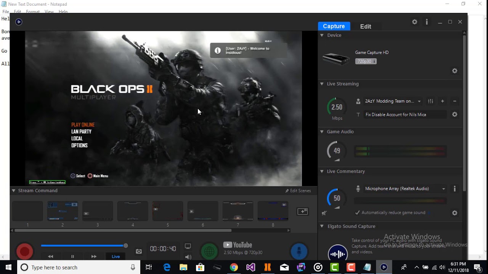This screenshot has height=274, width=488.
Task: Click Edit Scenes
Action: 298,191
